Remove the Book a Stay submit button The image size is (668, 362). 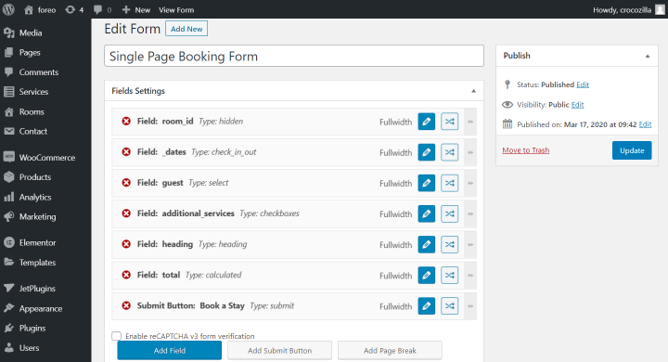126,305
